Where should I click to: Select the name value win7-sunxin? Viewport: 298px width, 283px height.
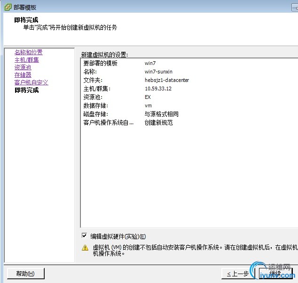point(158,72)
